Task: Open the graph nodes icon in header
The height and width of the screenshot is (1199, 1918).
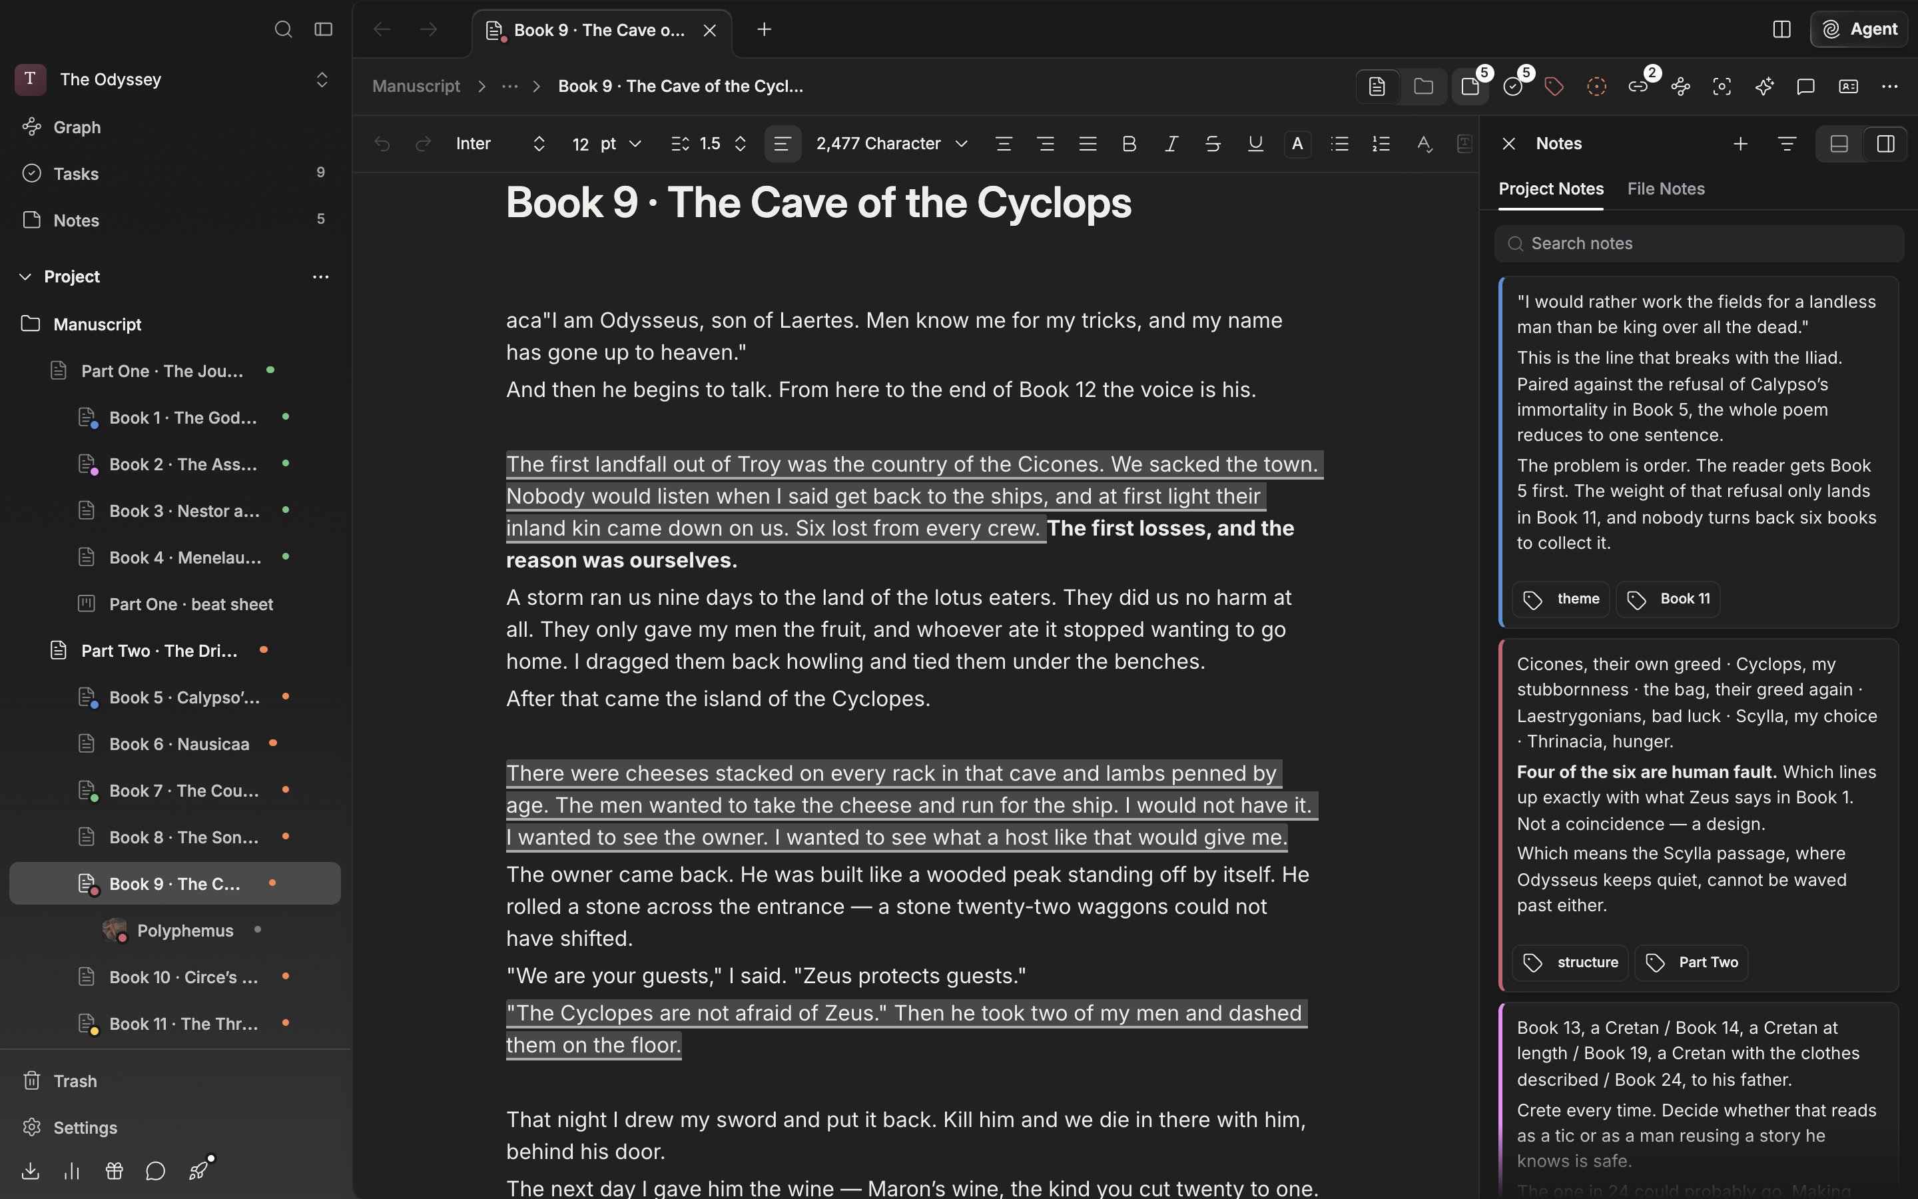Action: pyautogui.click(x=1680, y=86)
